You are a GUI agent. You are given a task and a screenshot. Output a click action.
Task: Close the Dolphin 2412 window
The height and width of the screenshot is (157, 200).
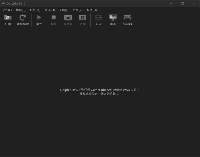point(194,4)
